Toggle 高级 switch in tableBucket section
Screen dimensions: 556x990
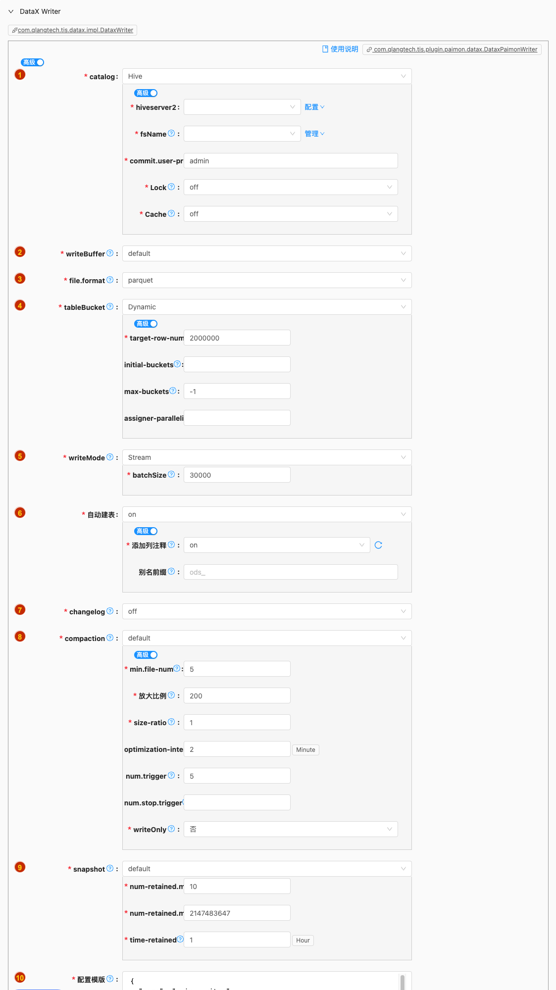(x=146, y=324)
